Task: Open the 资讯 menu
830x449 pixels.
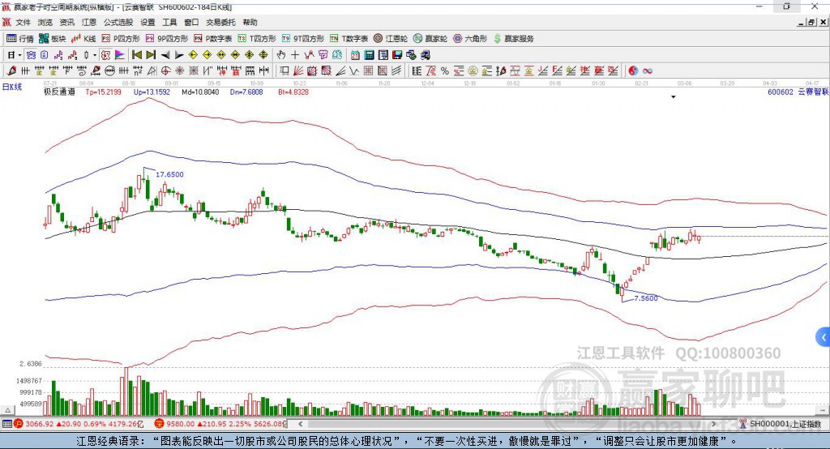Action: [x=66, y=22]
